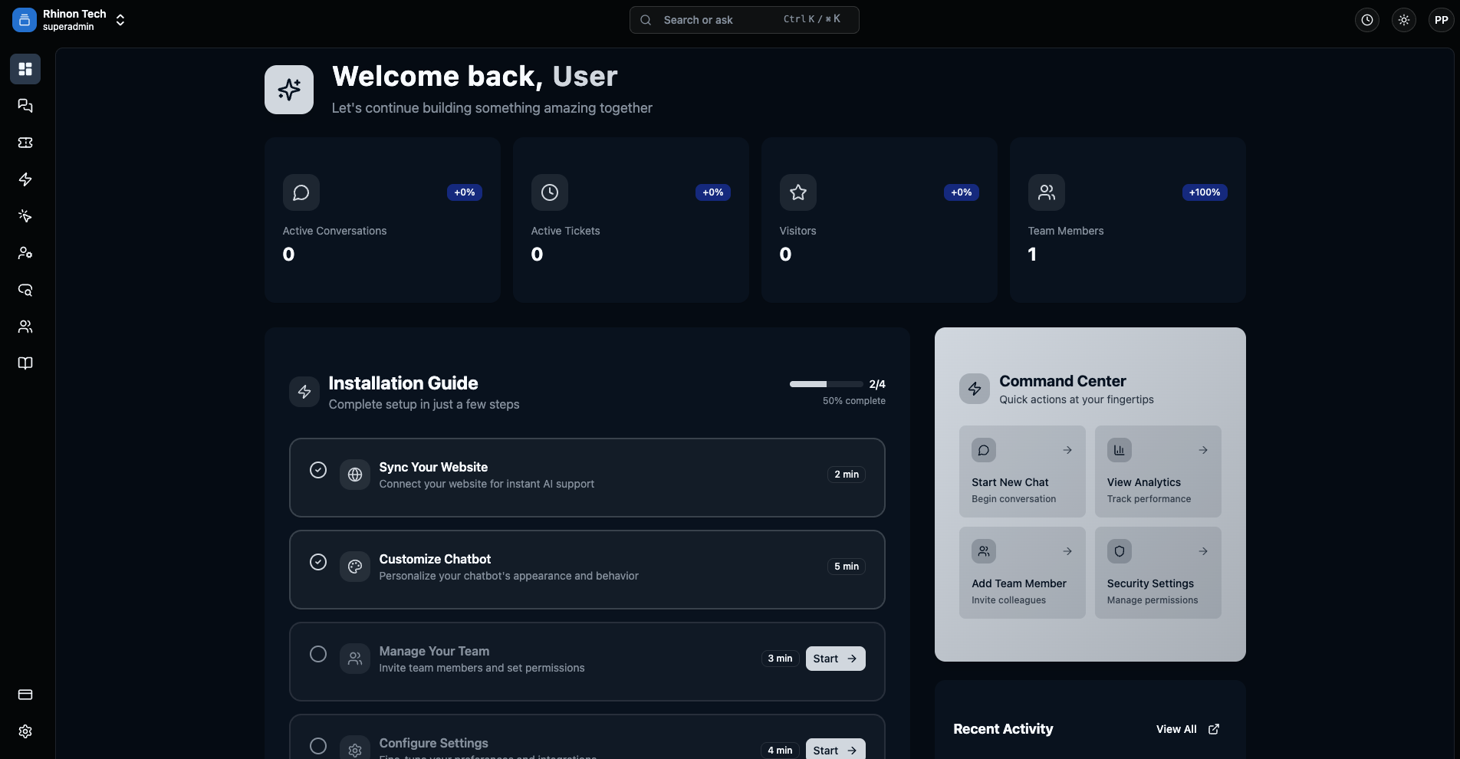Click the installation progress bar
Image resolution: width=1460 pixels, height=759 pixels.
point(826,384)
